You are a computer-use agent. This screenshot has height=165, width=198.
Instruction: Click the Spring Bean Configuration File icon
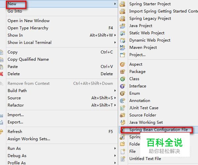pyautogui.click(x=123, y=130)
